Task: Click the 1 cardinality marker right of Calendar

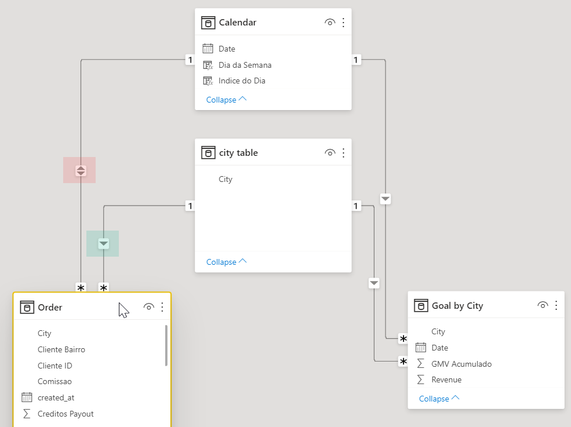Action: click(356, 60)
